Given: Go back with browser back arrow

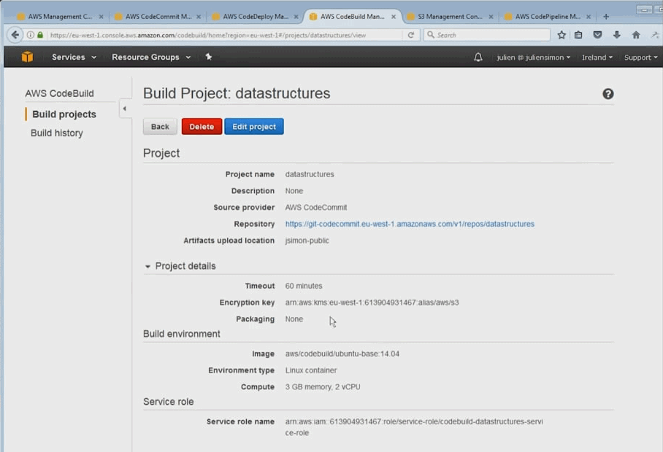Looking at the screenshot, I should click(x=15, y=35).
